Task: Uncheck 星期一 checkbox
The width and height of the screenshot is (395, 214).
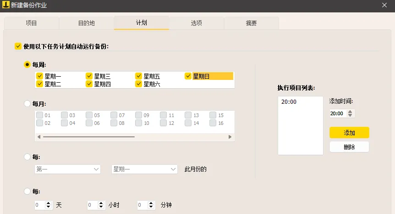Action: [x=39, y=76]
